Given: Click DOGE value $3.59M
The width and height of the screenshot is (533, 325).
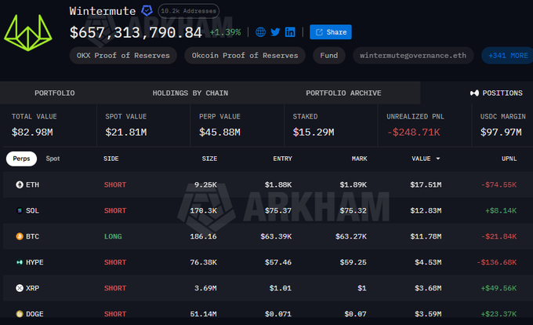Looking at the screenshot, I should (x=428, y=314).
